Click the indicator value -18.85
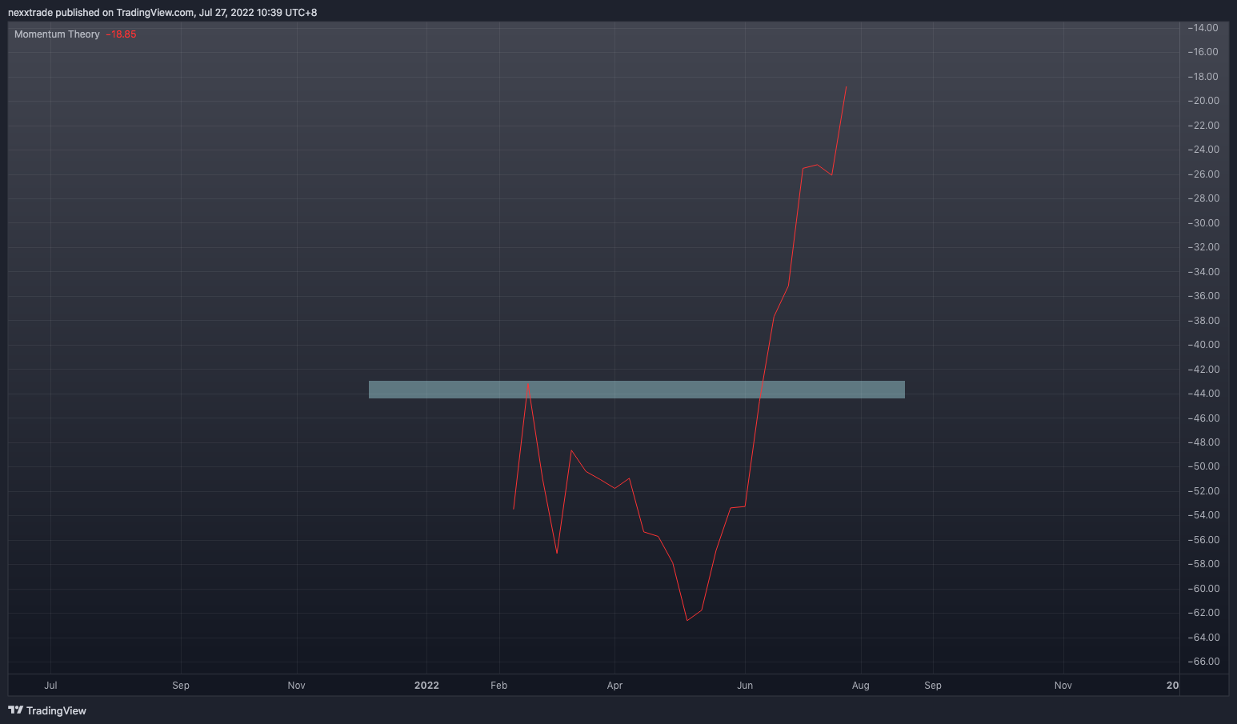 click(x=121, y=34)
